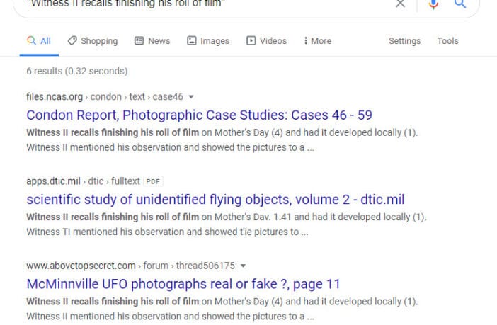Click the apps.dtic.mil breadcrumb URL
497x325 pixels.
(x=83, y=181)
